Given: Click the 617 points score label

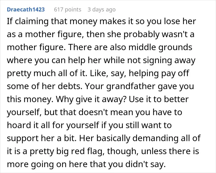Looking at the screenshot, I should point(68,10).
